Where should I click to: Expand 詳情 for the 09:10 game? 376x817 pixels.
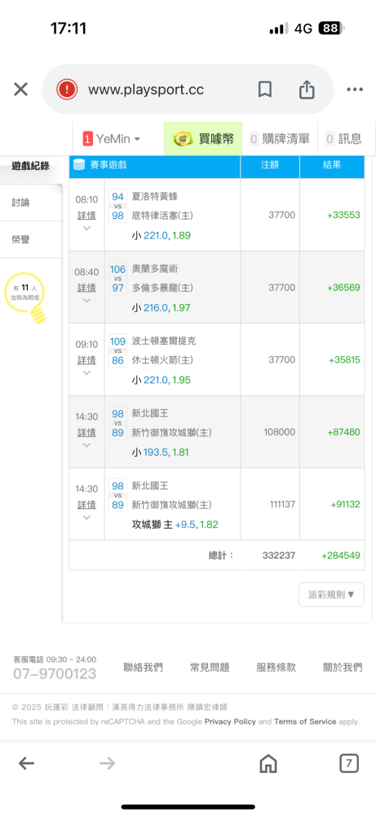86,360
